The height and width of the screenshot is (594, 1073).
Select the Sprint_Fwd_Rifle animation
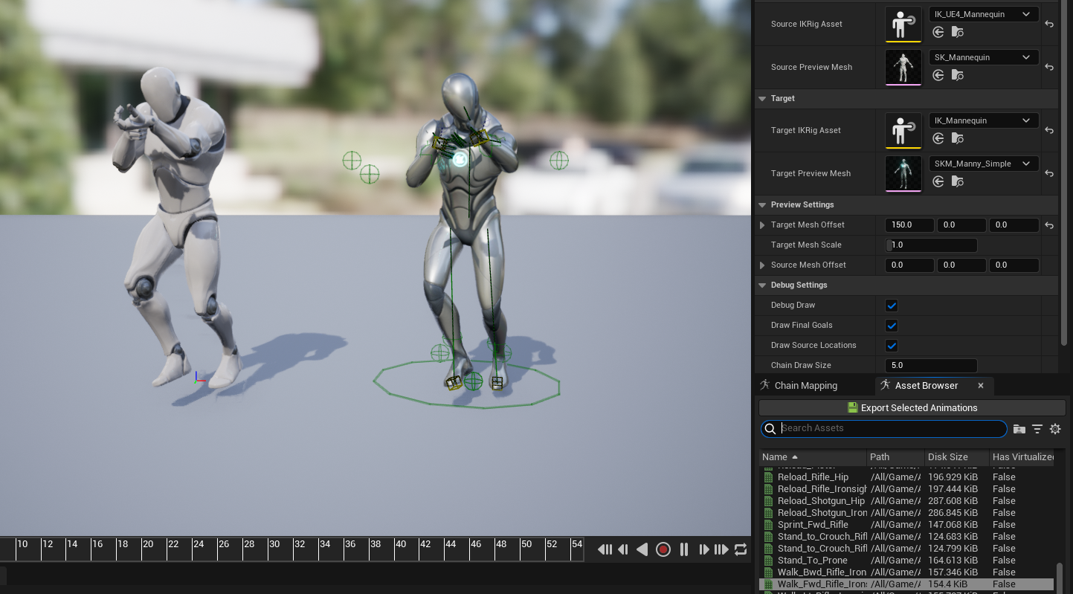coord(814,524)
